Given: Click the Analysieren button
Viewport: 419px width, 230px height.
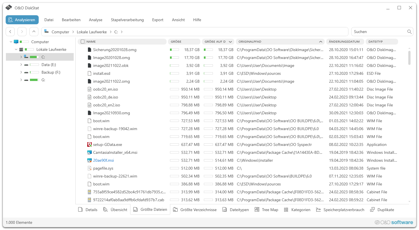Looking at the screenshot, I should [22, 20].
